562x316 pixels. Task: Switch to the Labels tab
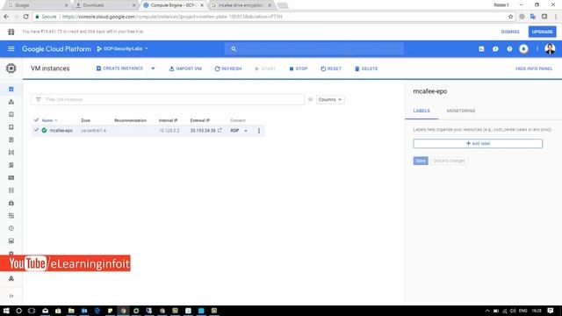point(421,111)
